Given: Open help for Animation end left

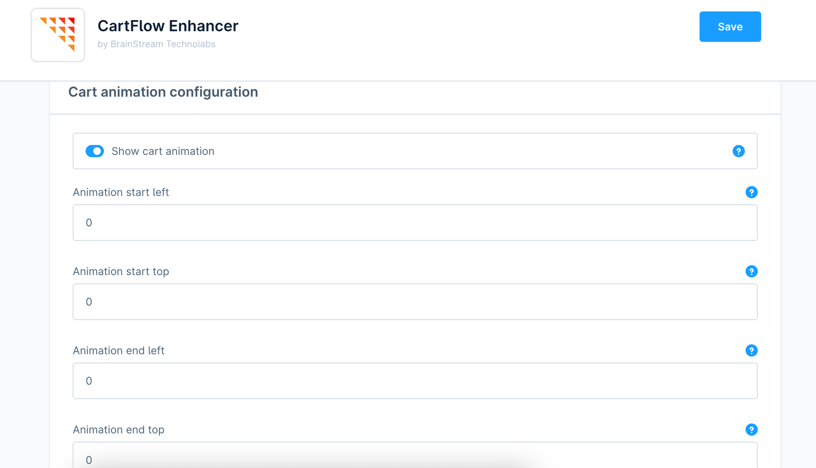Looking at the screenshot, I should pos(751,350).
